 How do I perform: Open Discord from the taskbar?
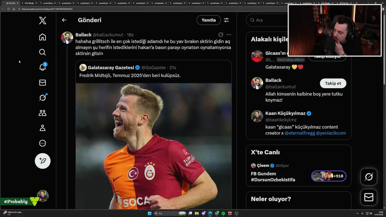coord(204,213)
